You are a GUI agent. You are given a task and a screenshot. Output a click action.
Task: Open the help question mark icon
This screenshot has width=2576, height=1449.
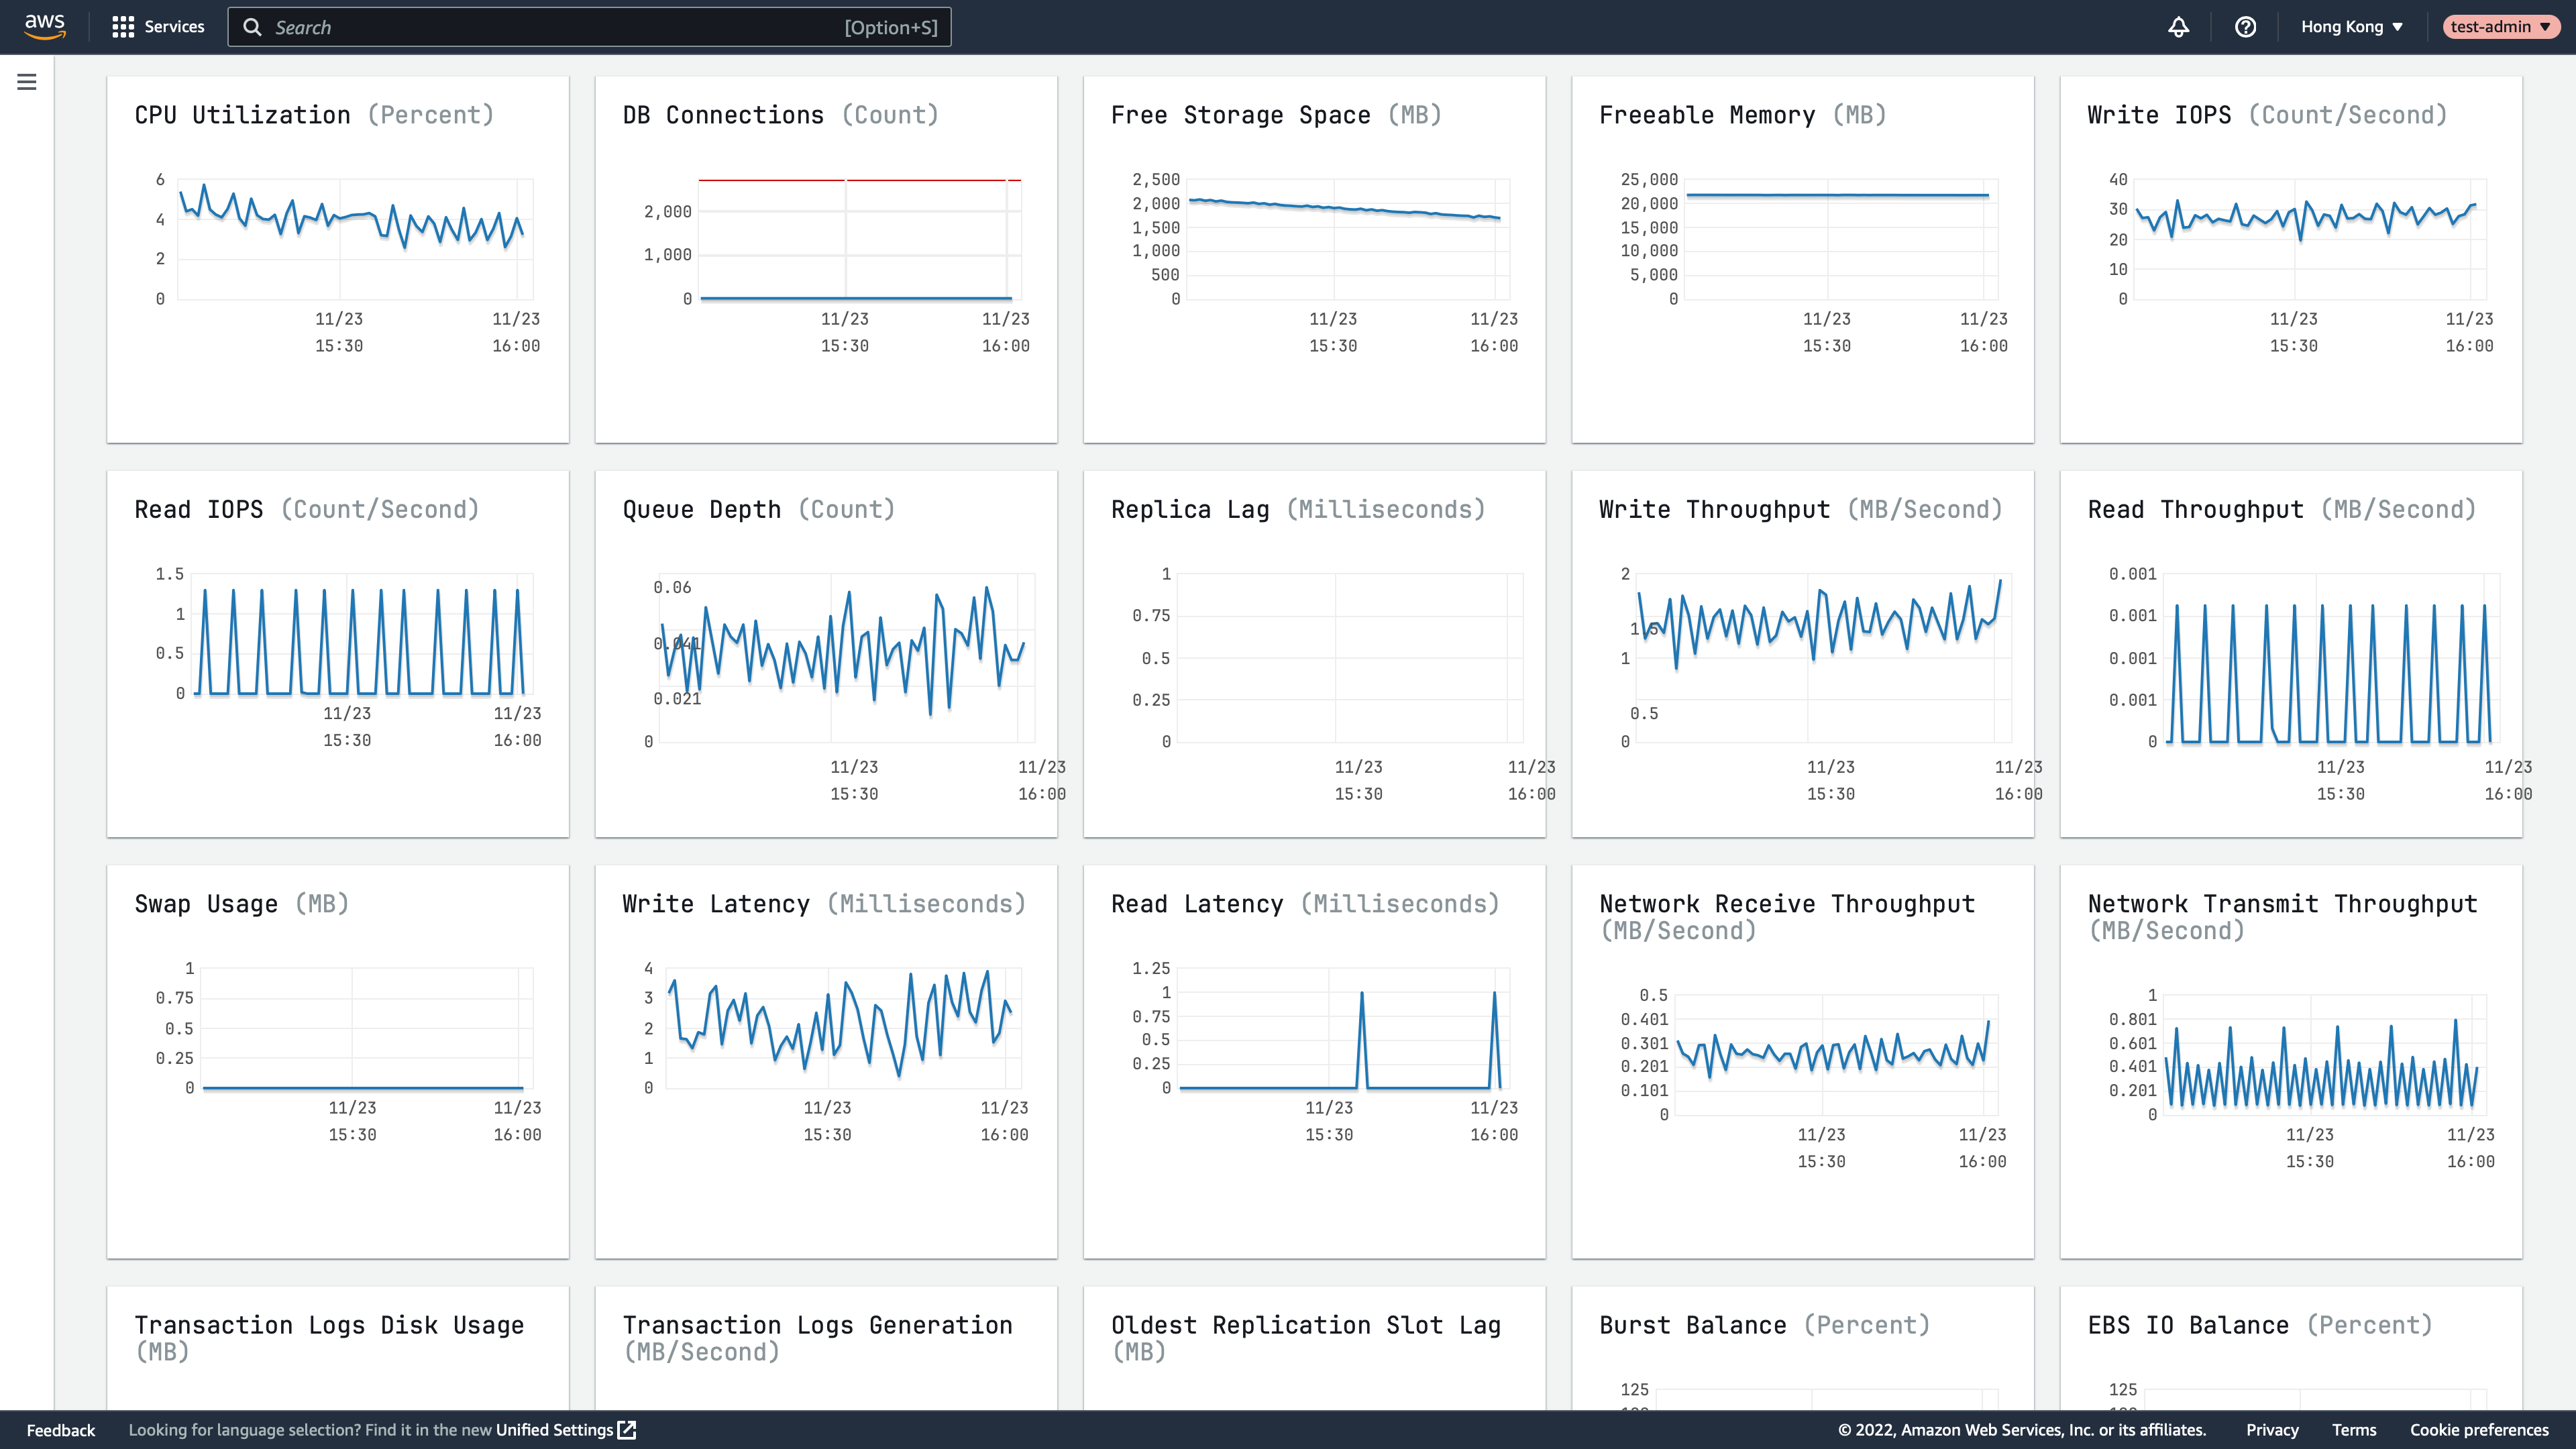coord(2245,27)
